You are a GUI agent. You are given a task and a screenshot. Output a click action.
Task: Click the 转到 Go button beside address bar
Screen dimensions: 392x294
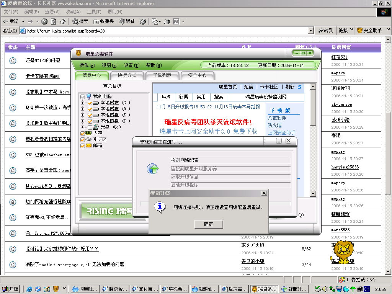click(x=325, y=31)
